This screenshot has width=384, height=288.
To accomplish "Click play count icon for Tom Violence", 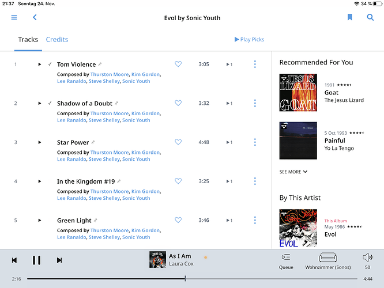I will pos(229,65).
